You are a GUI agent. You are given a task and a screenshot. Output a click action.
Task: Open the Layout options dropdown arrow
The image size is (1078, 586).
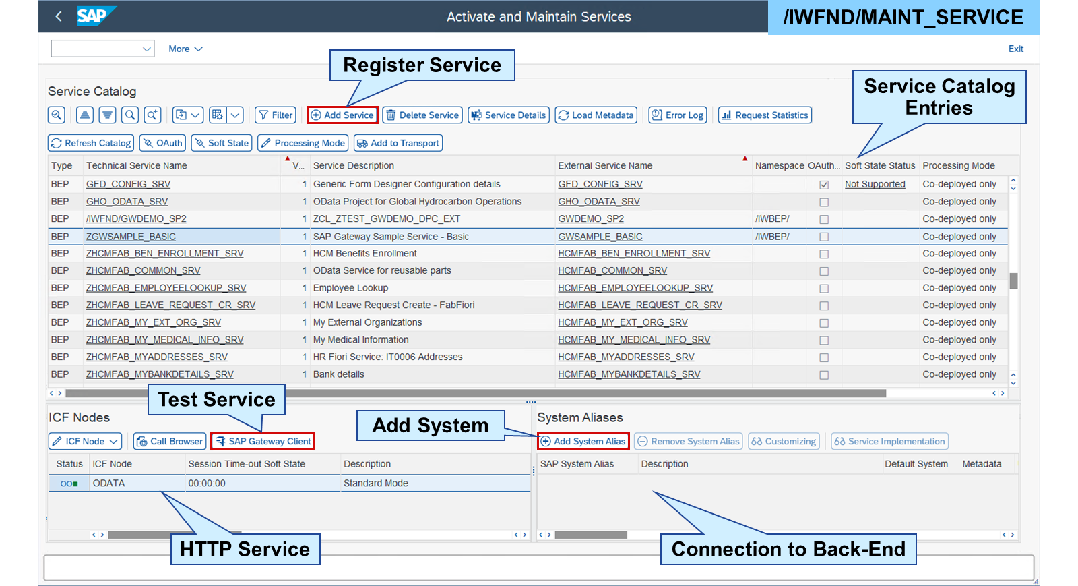tap(235, 115)
